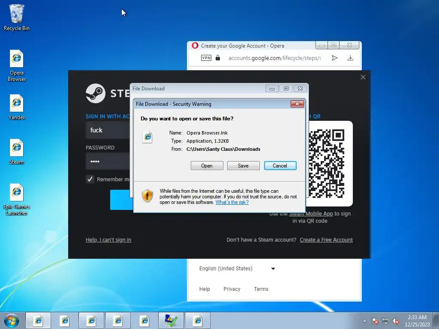This screenshot has width=439, height=329.
Task: Expand the English (United States) language dropdown
Action: coord(237,269)
